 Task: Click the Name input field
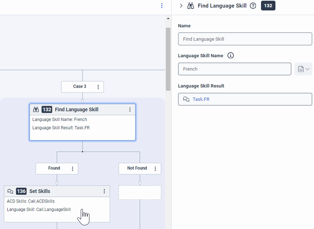(x=245, y=39)
